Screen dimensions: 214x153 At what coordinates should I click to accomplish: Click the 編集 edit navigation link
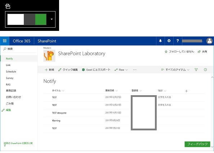[x=8, y=110]
